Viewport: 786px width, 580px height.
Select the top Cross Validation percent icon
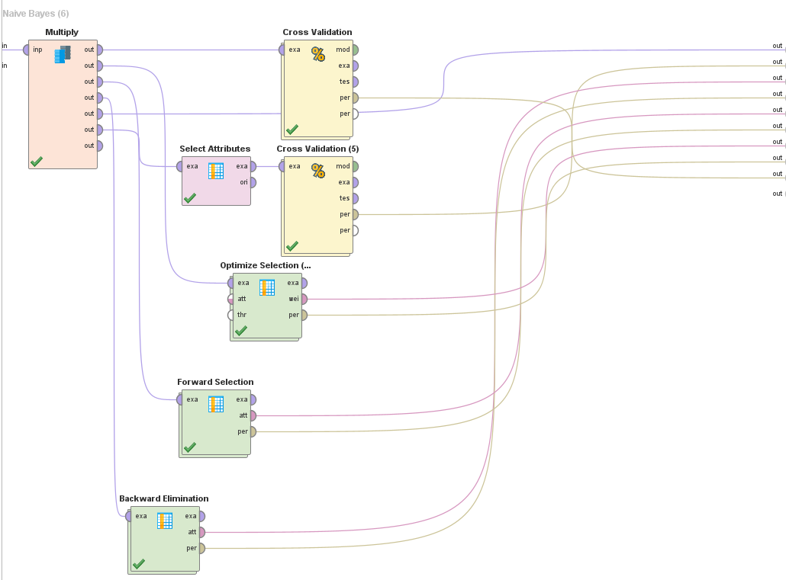[x=317, y=54]
